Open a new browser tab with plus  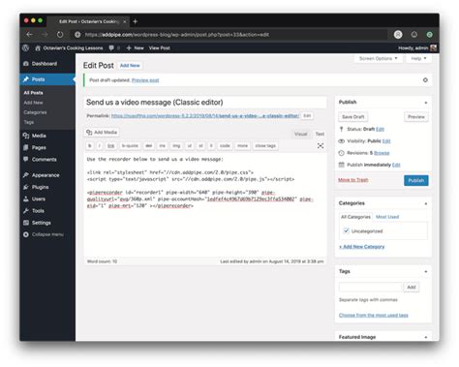(x=136, y=21)
